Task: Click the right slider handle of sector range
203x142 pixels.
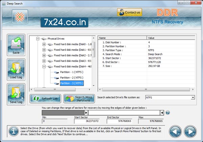Action: tap(162, 113)
